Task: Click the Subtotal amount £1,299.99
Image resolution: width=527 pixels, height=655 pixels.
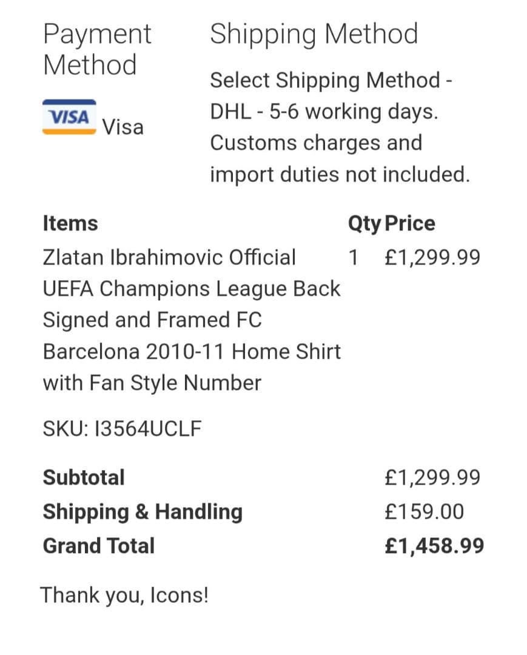Action: coord(432,477)
